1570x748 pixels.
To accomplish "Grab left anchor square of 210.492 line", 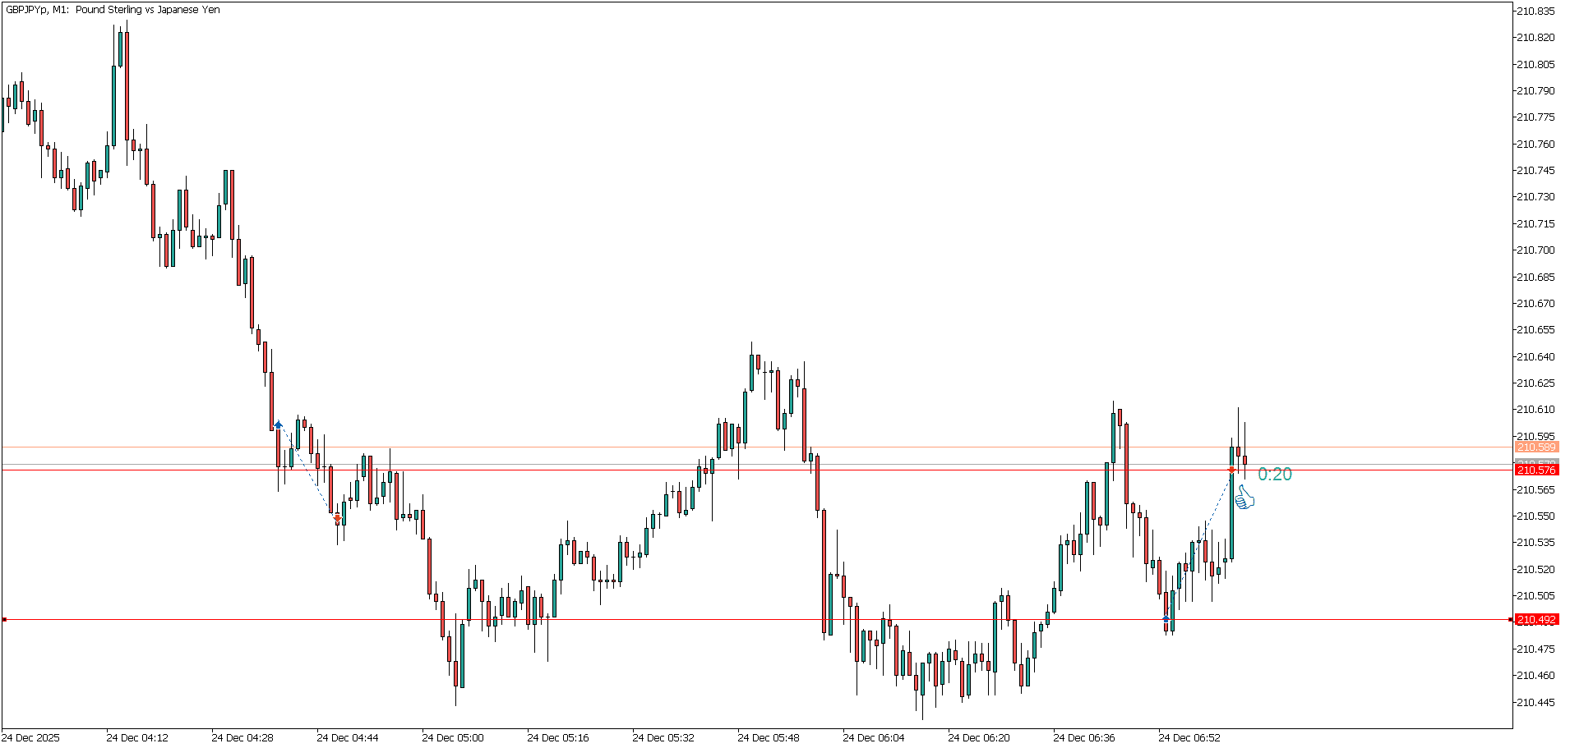I will (4, 620).
